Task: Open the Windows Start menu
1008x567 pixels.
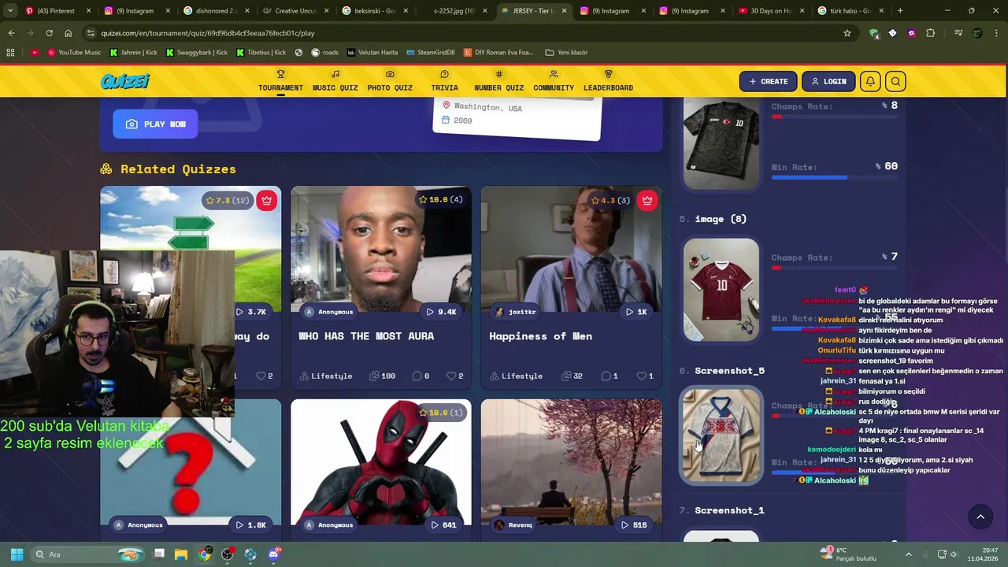Action: (17, 554)
